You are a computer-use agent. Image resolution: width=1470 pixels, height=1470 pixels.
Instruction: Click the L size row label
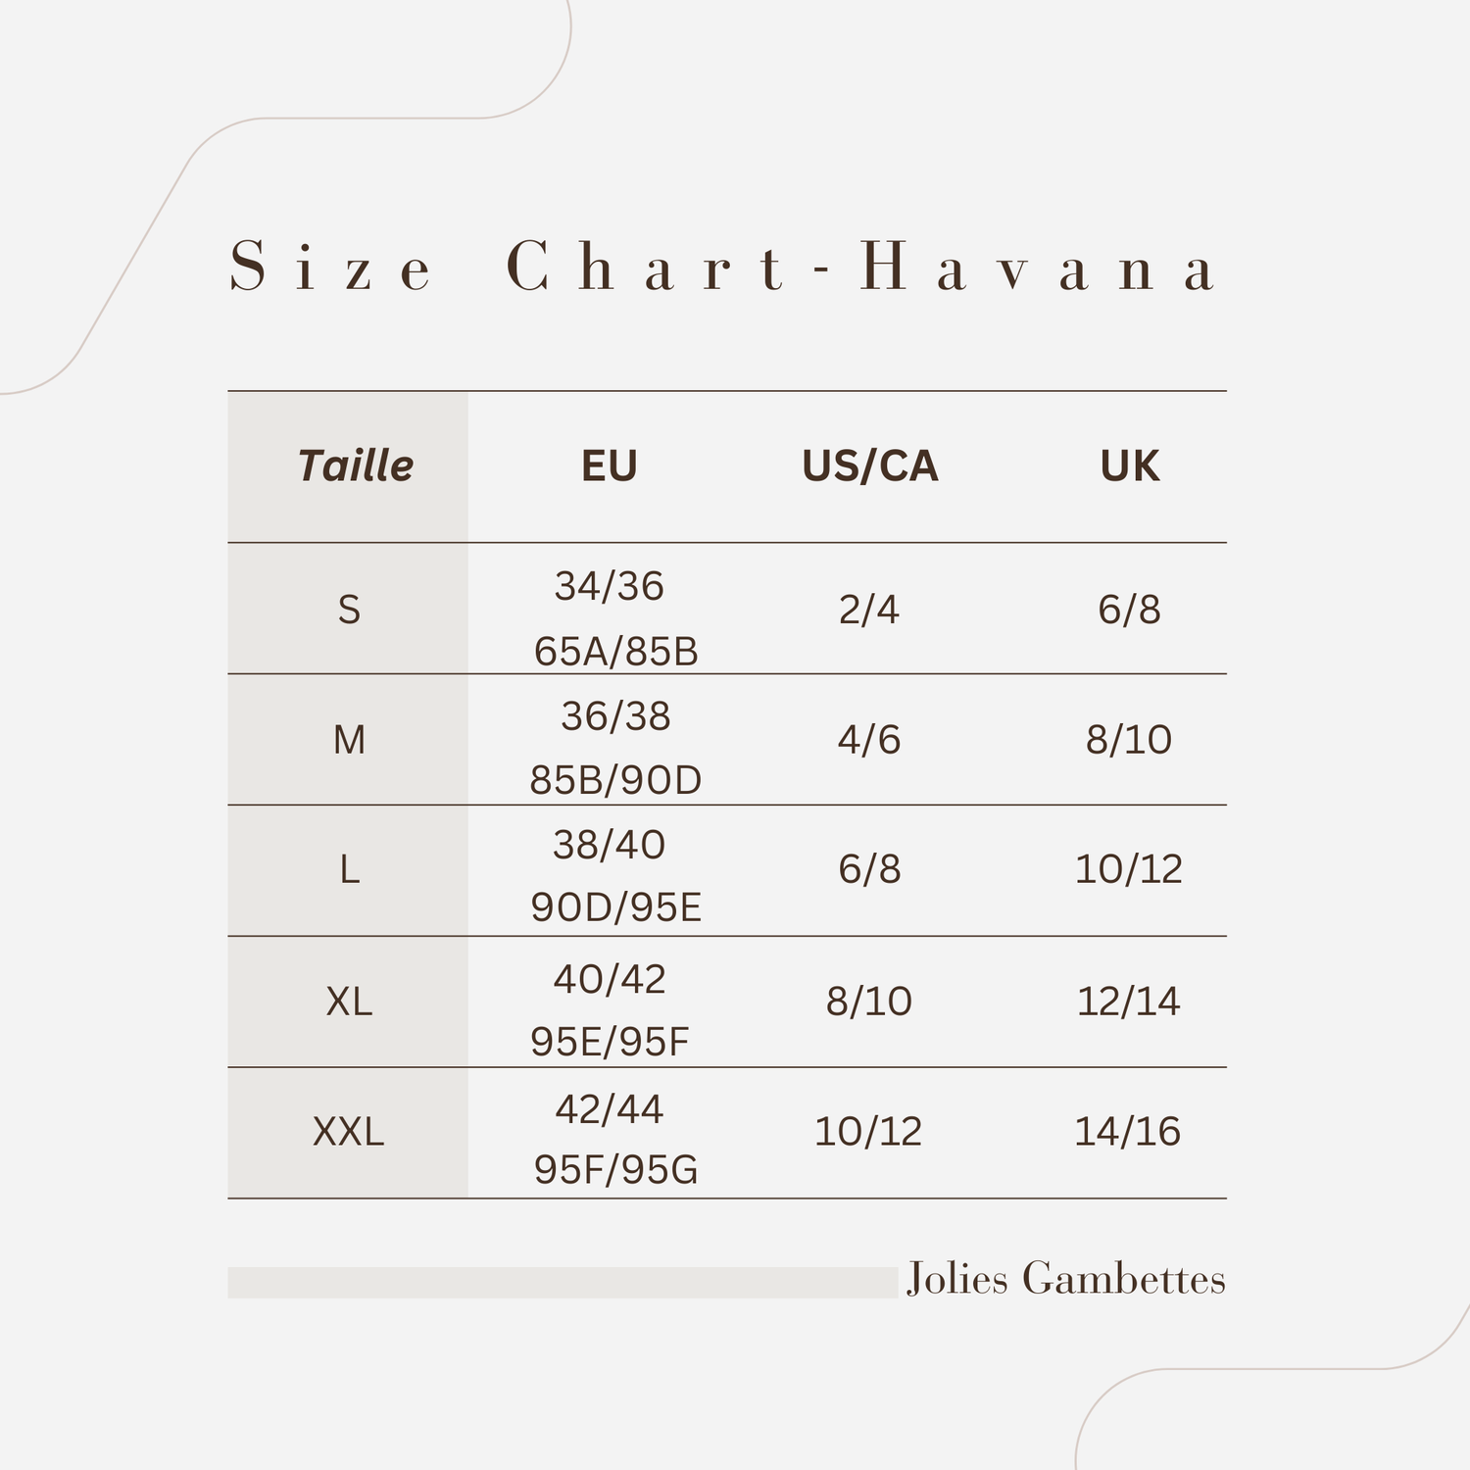coord(349,870)
